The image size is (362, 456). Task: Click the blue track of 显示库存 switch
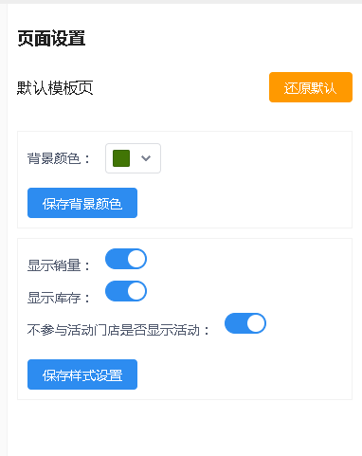tap(116, 291)
